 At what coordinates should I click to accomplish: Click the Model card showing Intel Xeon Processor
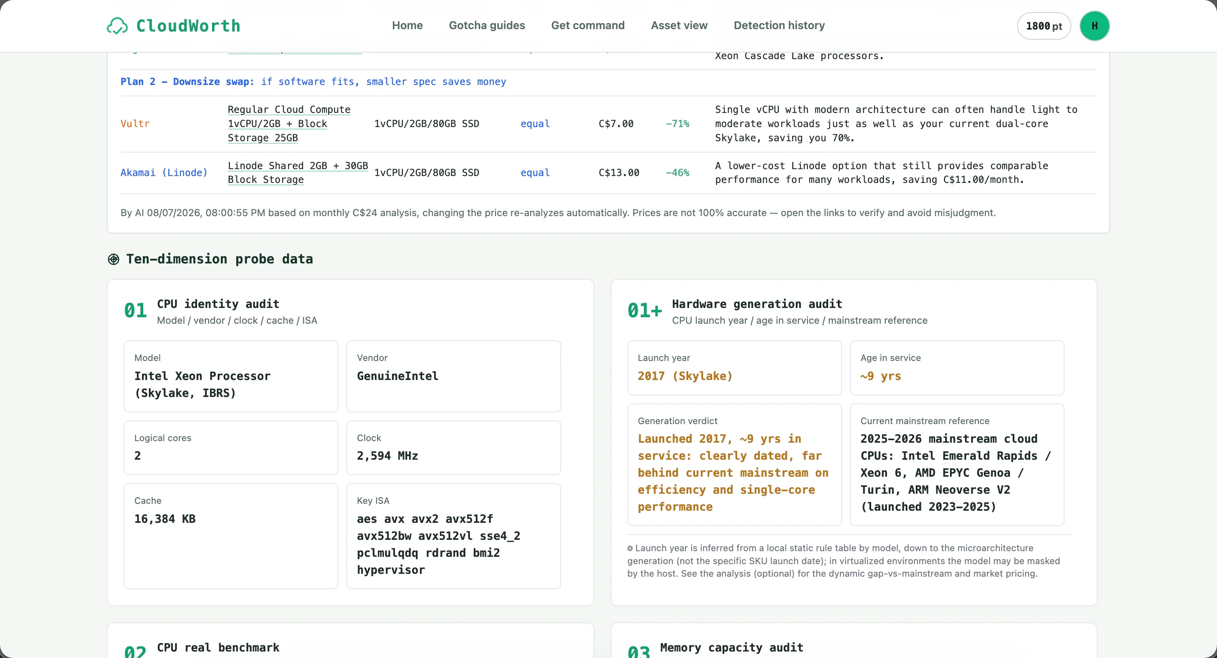[x=231, y=376]
